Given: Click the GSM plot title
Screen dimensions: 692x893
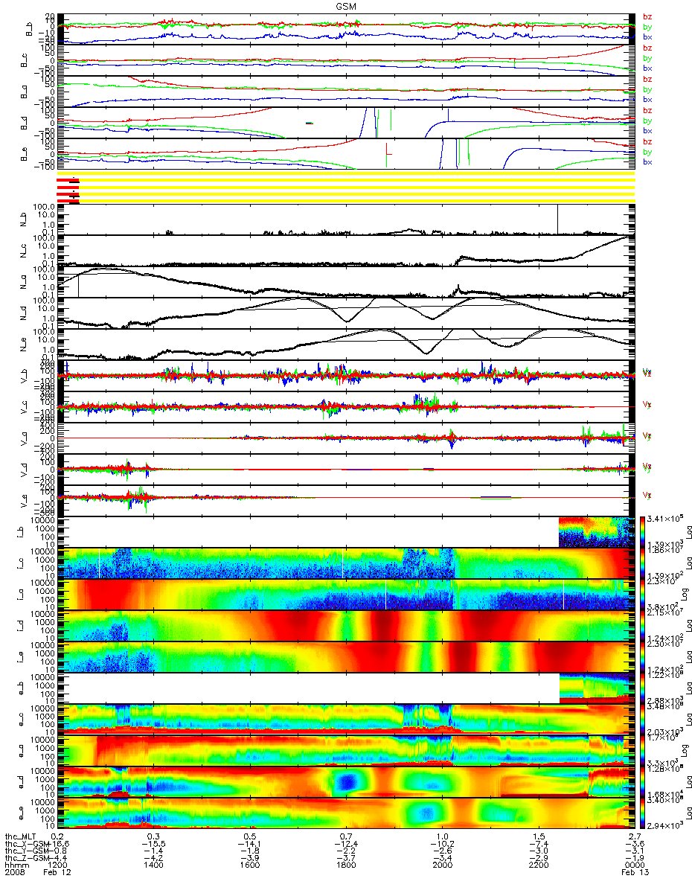Looking at the screenshot, I should click(346, 5).
